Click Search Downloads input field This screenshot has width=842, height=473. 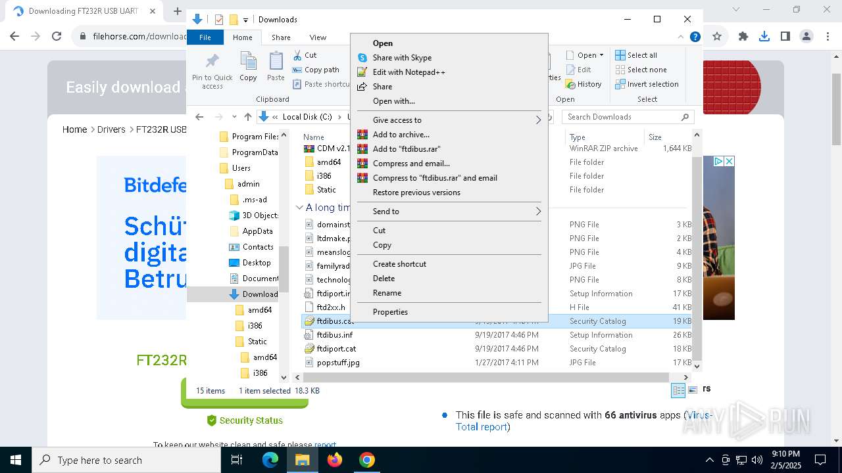point(628,117)
